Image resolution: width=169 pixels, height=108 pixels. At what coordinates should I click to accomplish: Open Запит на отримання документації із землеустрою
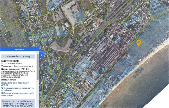(18, 94)
